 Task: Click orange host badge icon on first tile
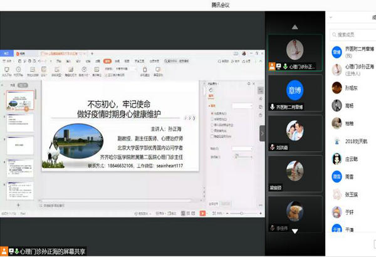(x=272, y=66)
